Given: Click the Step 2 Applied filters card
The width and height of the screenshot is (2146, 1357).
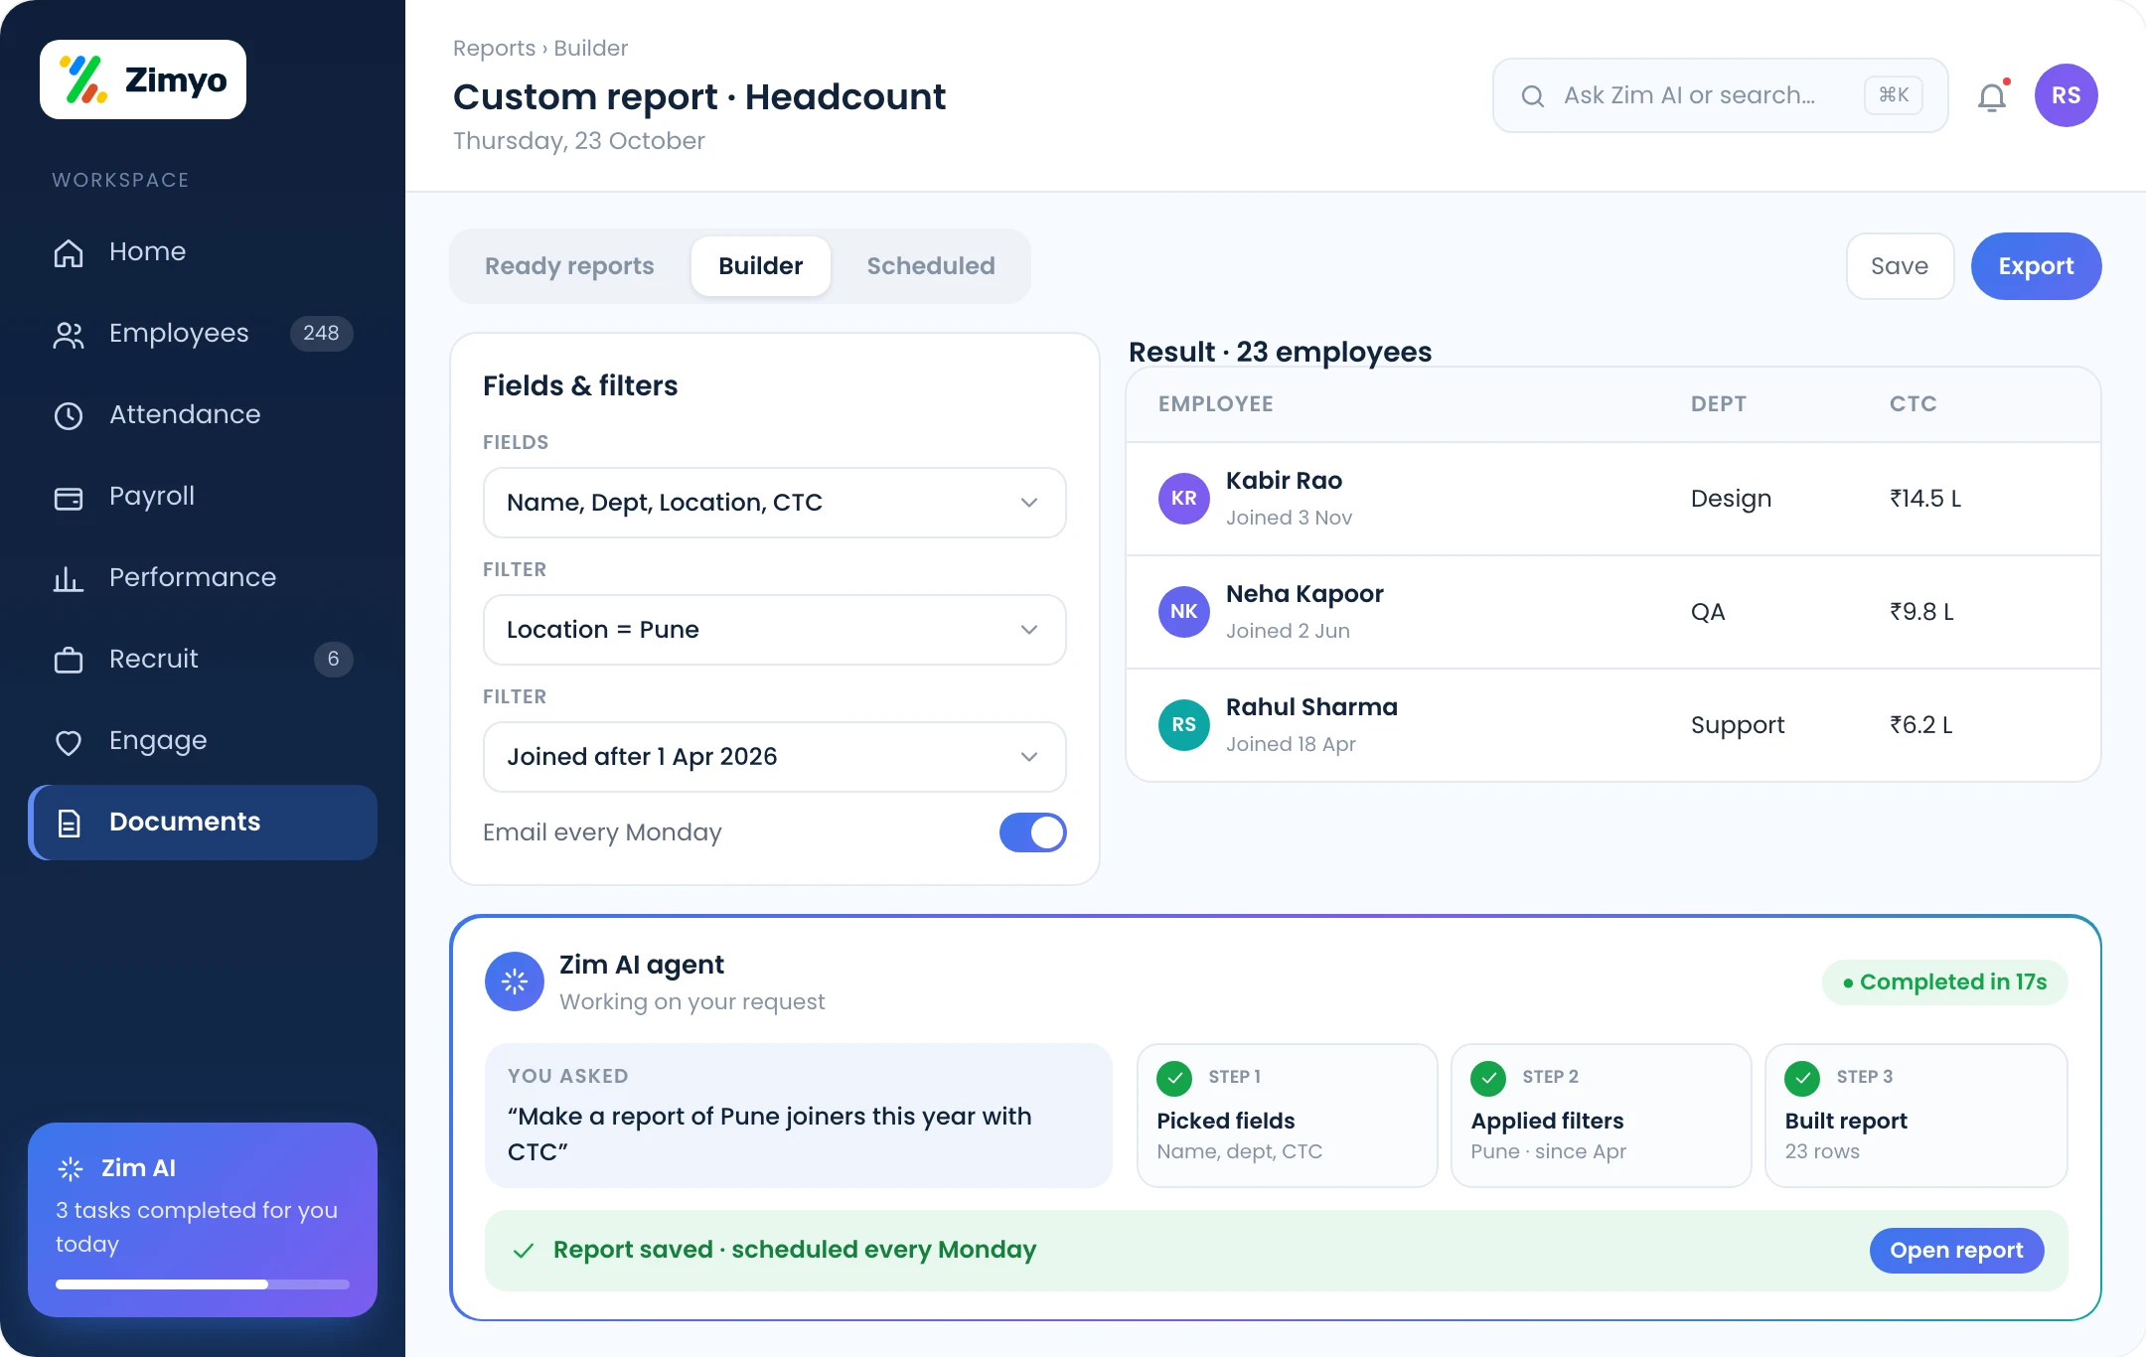Looking at the screenshot, I should coord(1601,1115).
